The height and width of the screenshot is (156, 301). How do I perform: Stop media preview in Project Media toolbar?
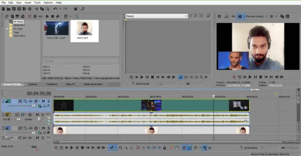tap(53, 17)
